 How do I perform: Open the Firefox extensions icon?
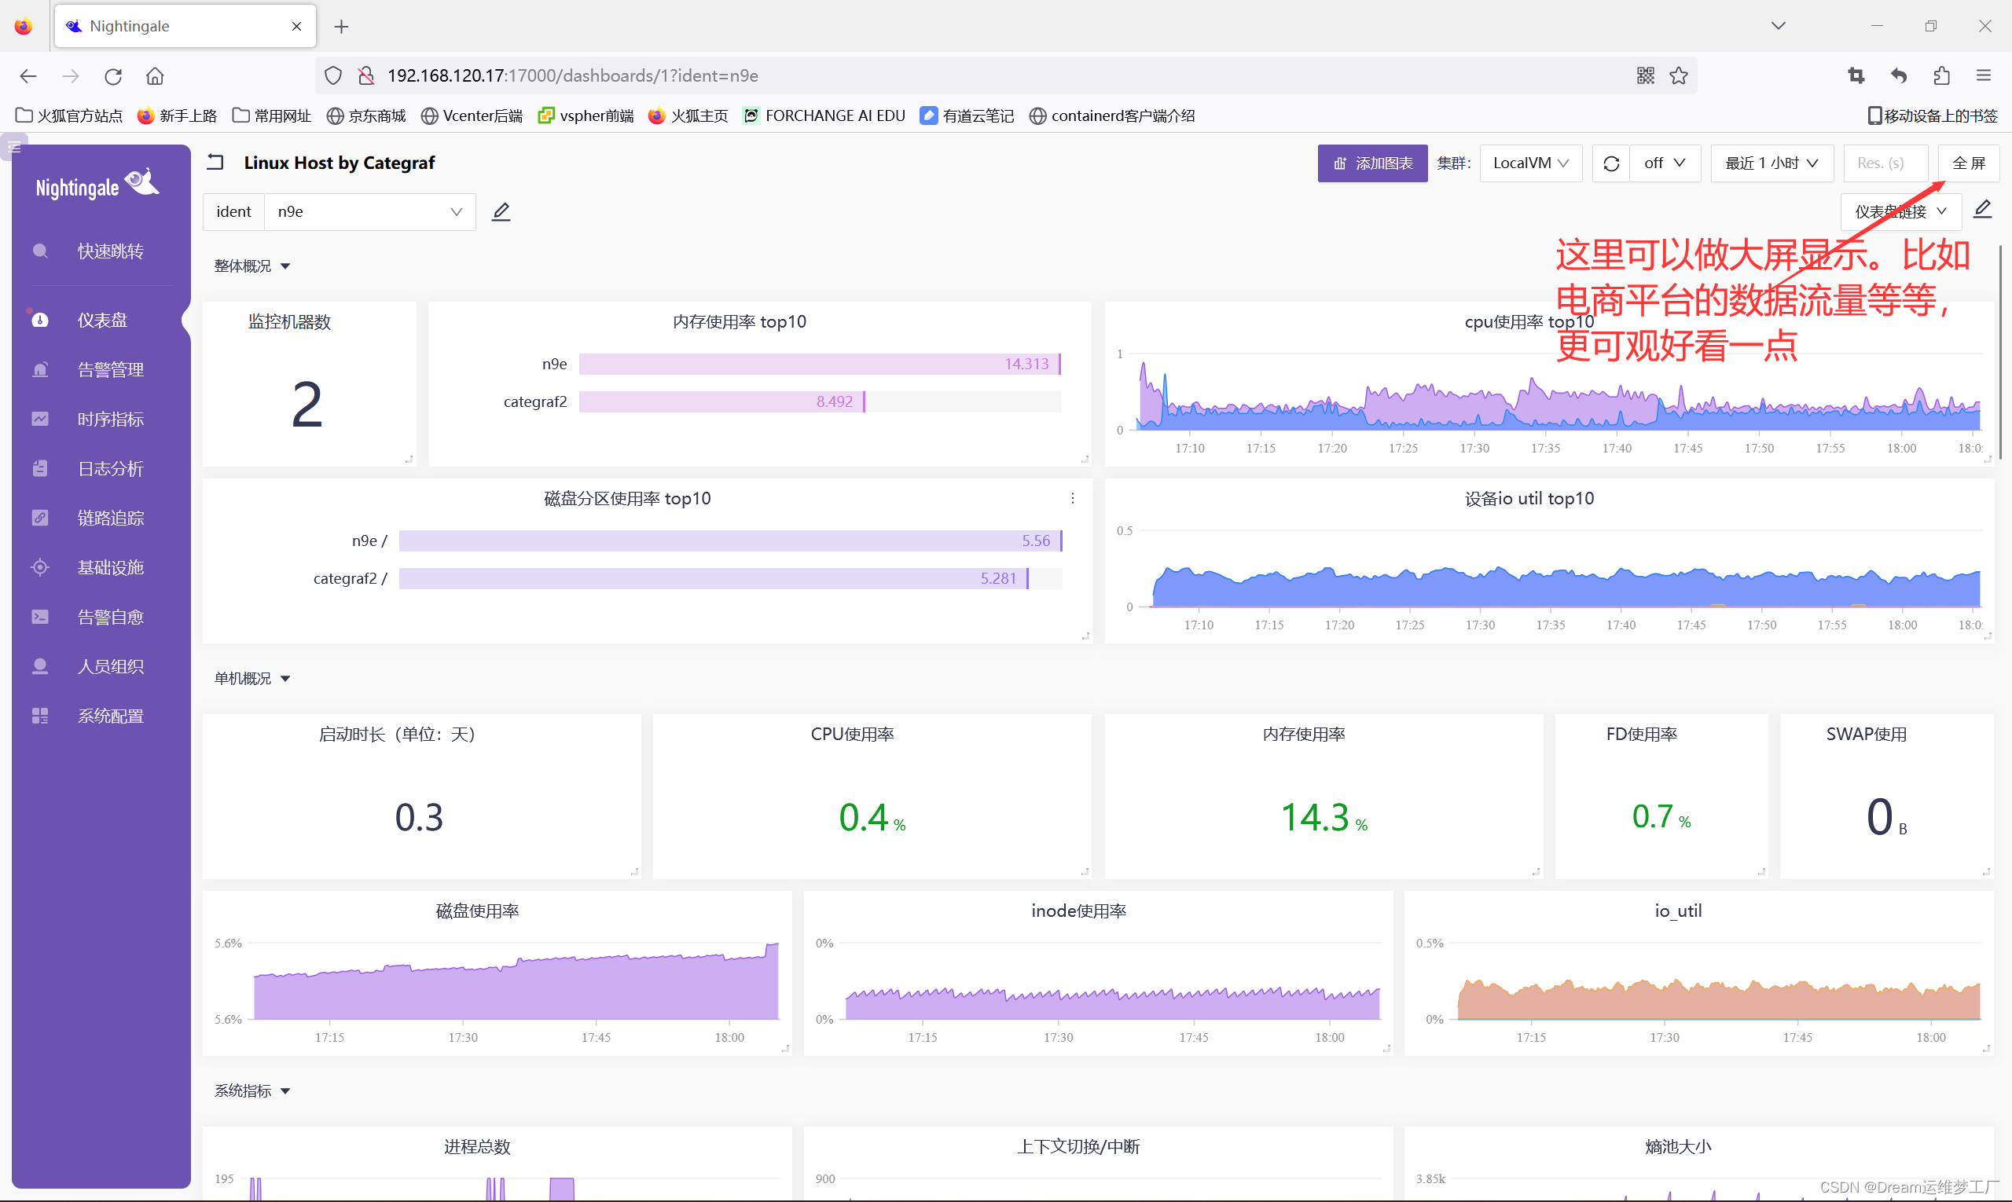[1941, 75]
